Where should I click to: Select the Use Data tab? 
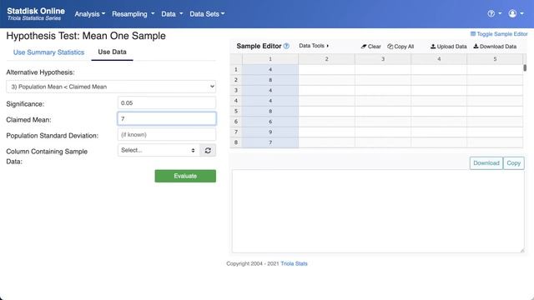tap(112, 52)
